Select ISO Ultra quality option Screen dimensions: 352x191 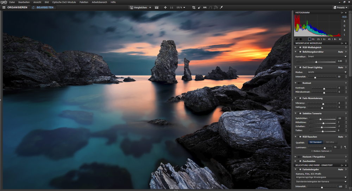pos(330,142)
